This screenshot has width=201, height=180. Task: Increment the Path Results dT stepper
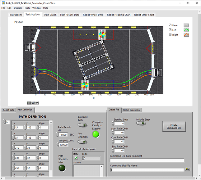coord(57,134)
